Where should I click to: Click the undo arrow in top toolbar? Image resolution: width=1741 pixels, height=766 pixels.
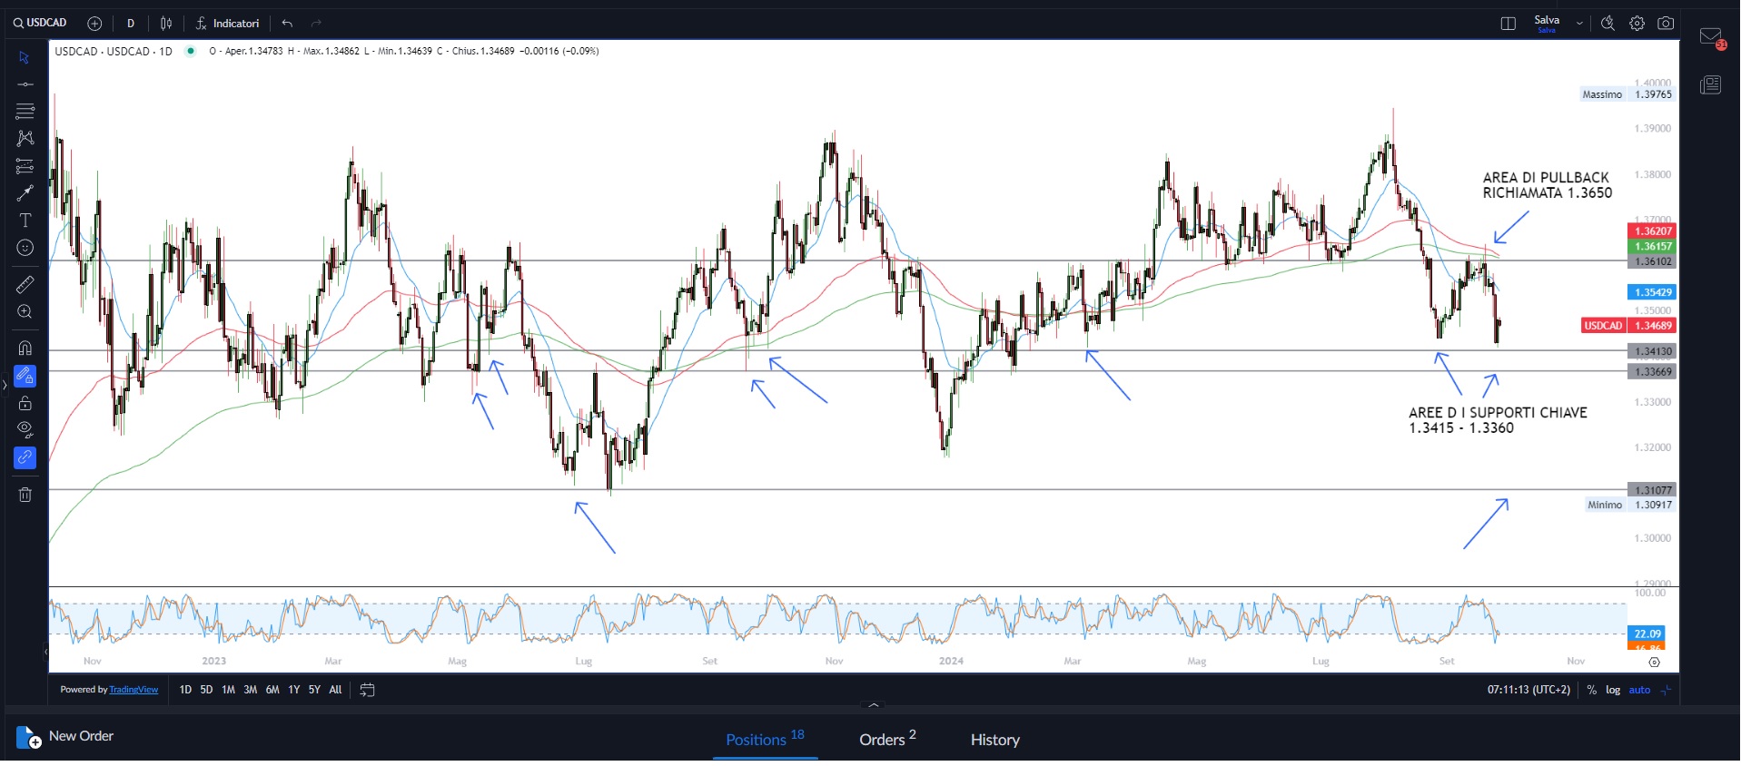287,24
